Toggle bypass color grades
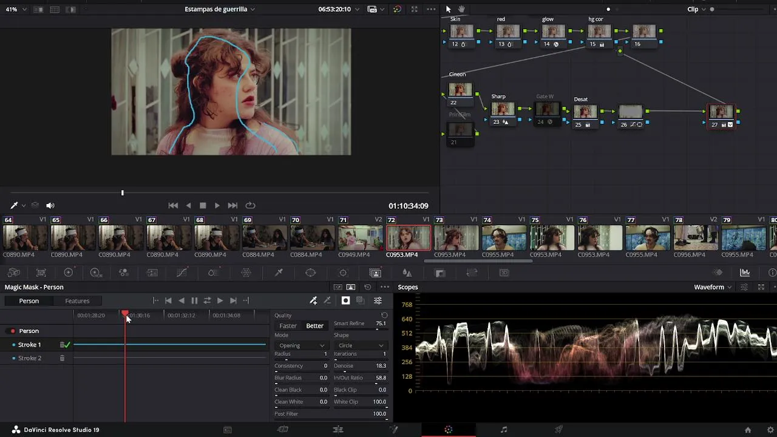This screenshot has height=437, width=777. pyautogui.click(x=397, y=9)
